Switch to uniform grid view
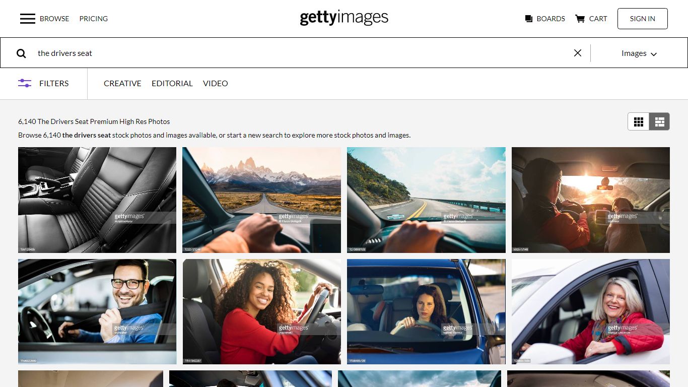This screenshot has width=688, height=387. click(639, 121)
